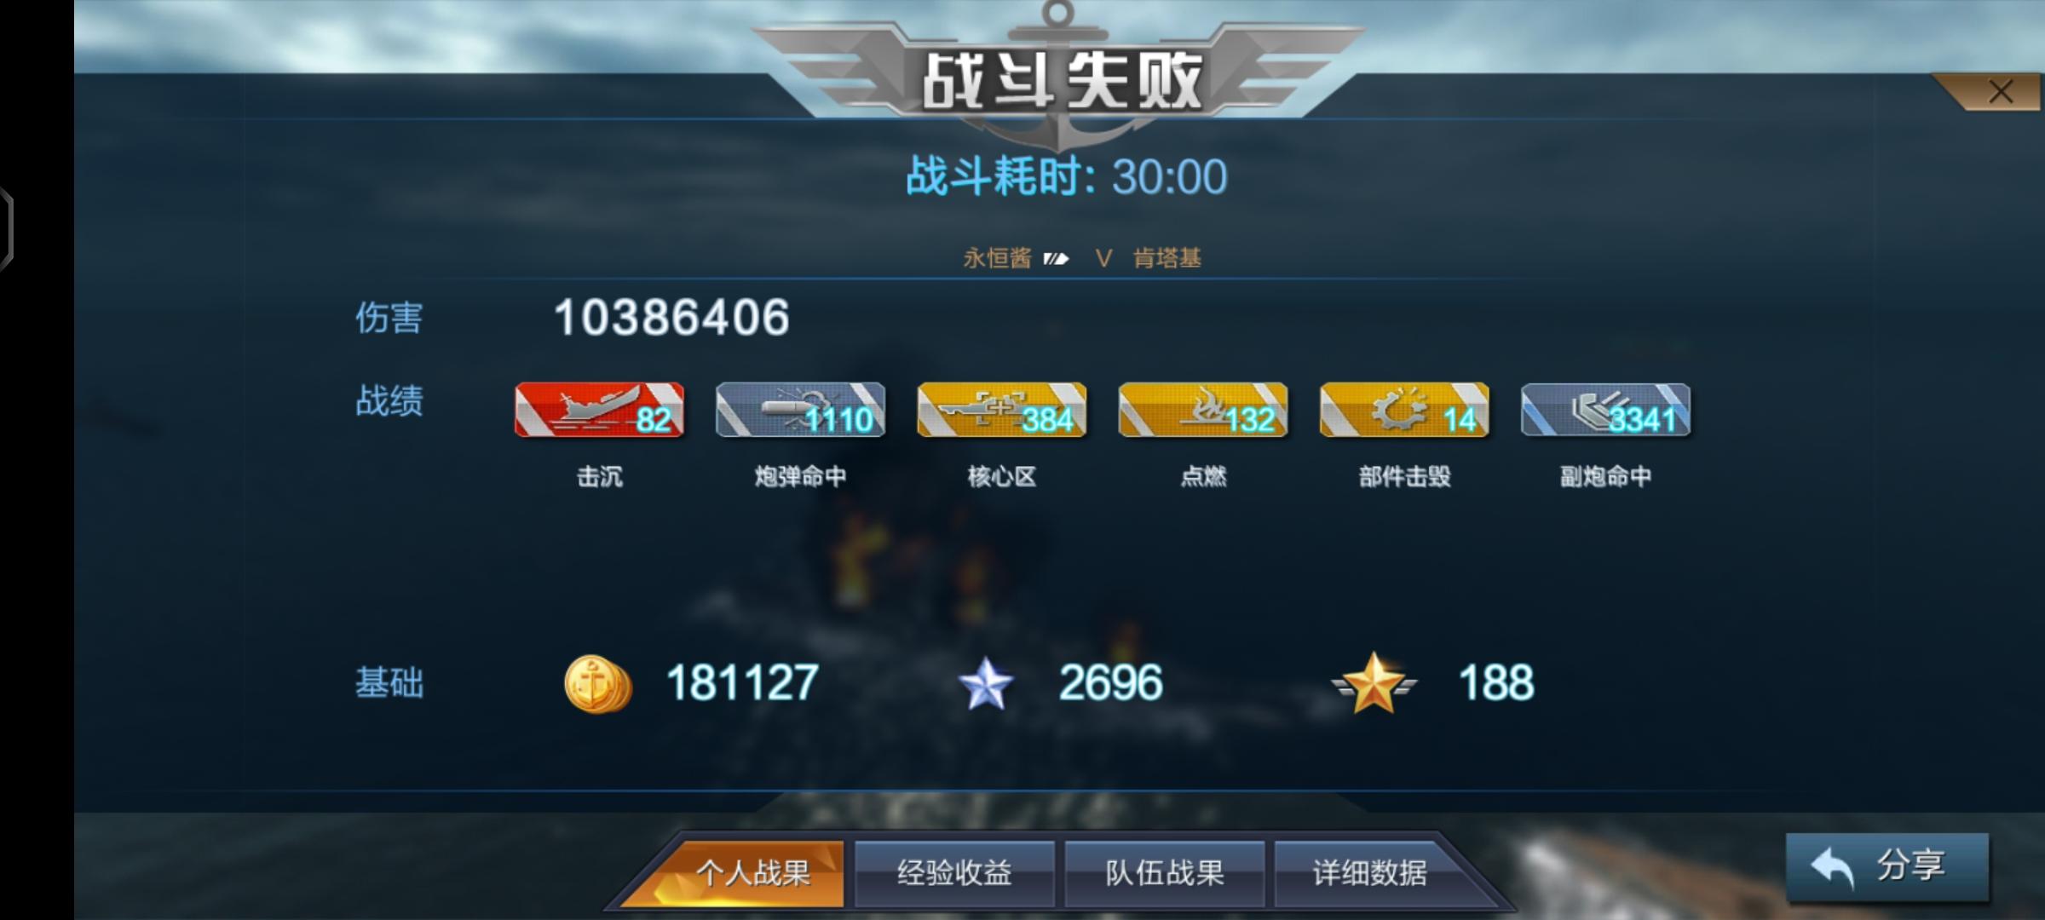The image size is (2045, 920).
Task: Click the citadel hits badge showing 384
Action: [x=1001, y=410]
